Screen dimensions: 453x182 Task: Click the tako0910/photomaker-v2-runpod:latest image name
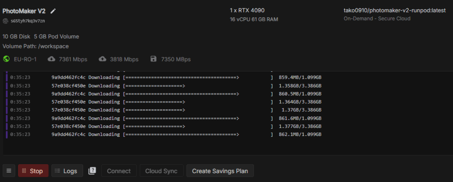pyautogui.click(x=395, y=11)
